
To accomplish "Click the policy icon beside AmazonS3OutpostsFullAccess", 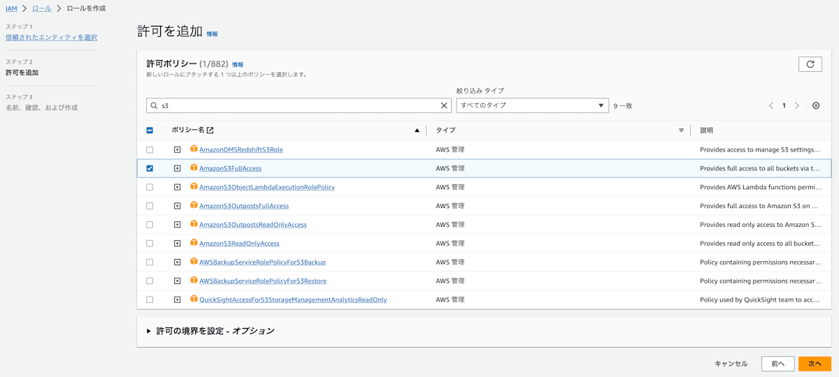I will click(194, 205).
